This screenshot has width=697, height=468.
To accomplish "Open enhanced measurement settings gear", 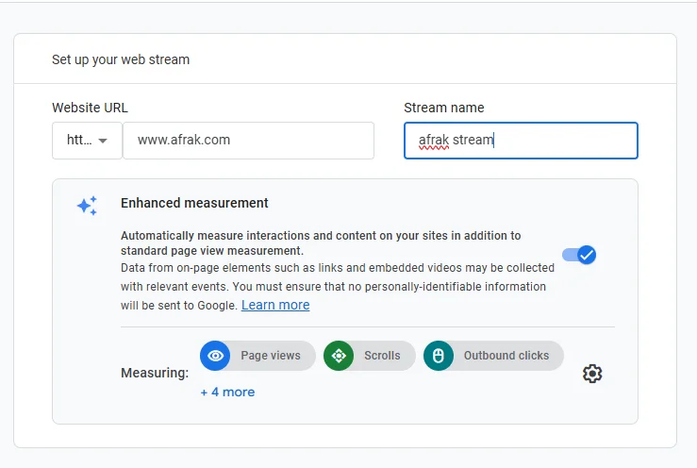I will 592,374.
